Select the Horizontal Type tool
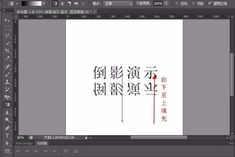Screen dimensions: 235x157 pyautogui.click(x=7, y=136)
